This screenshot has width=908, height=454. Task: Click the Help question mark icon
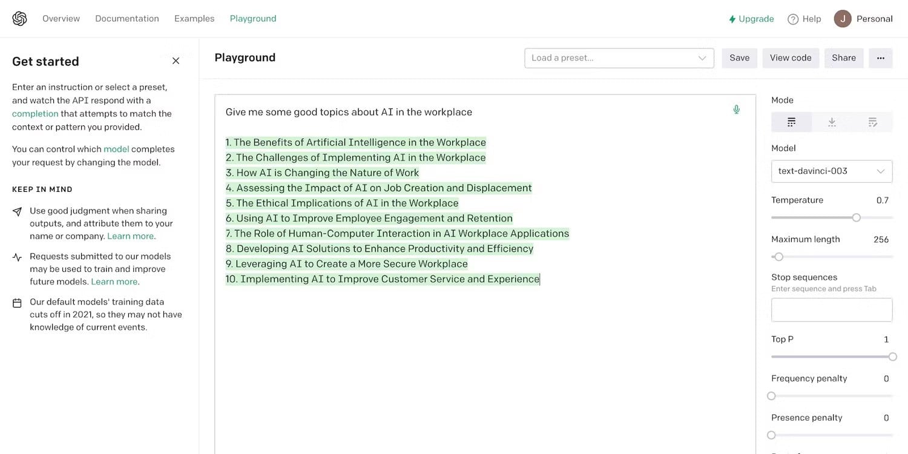point(793,19)
